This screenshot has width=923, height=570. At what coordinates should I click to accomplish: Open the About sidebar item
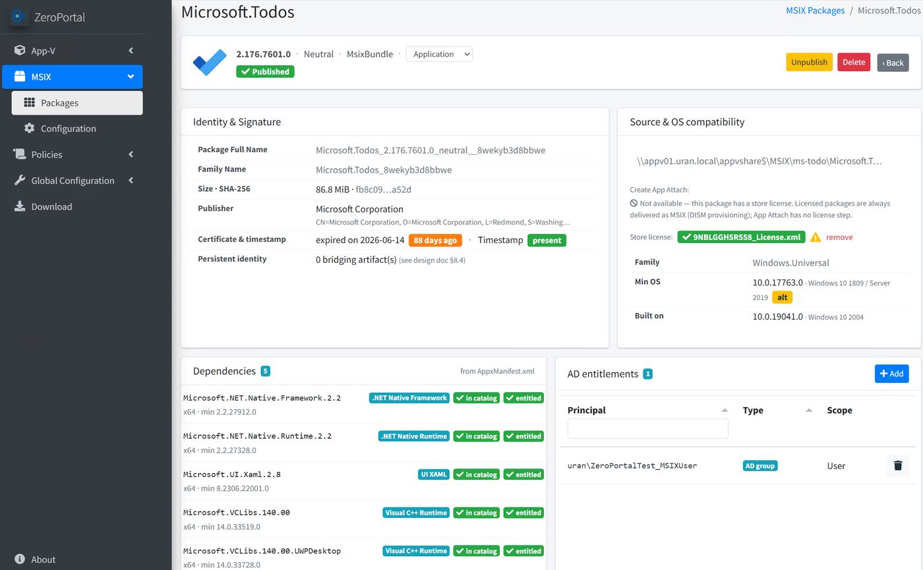point(73,559)
